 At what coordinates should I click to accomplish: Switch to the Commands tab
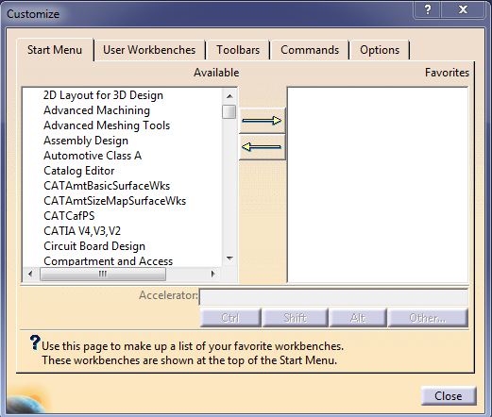pyautogui.click(x=310, y=50)
